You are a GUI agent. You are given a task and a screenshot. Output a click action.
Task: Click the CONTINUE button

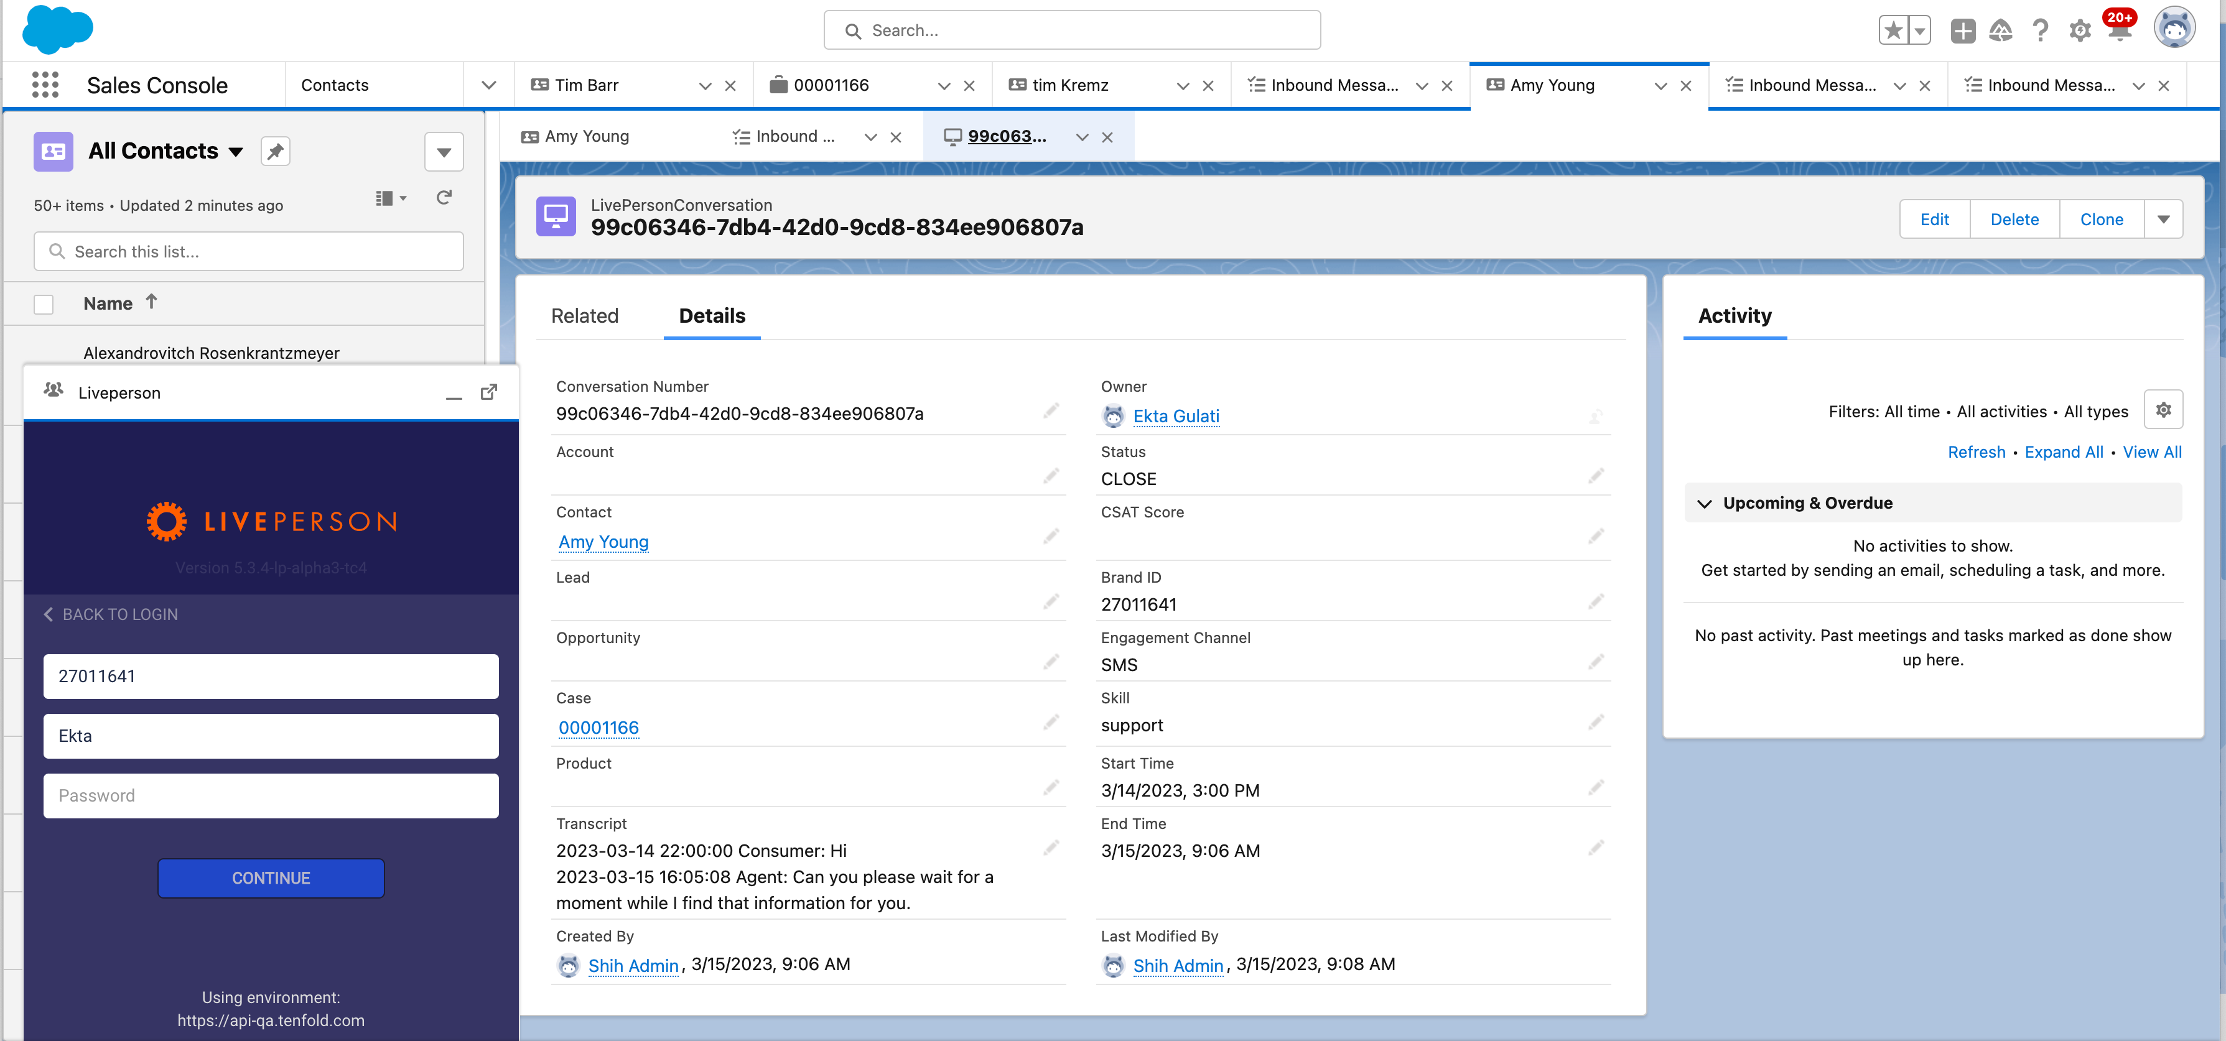point(271,877)
